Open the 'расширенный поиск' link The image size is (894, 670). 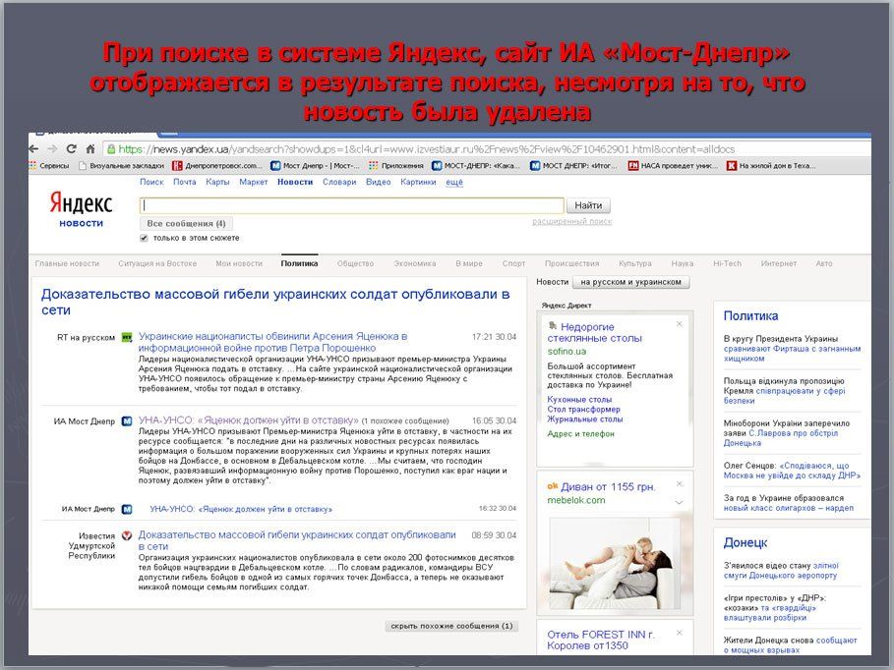[x=571, y=222]
